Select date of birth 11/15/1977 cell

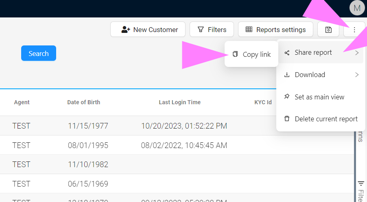(88, 126)
